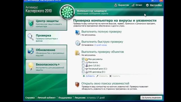
Task: Start Выполнить быструю проверку
Action: click(x=102, y=42)
